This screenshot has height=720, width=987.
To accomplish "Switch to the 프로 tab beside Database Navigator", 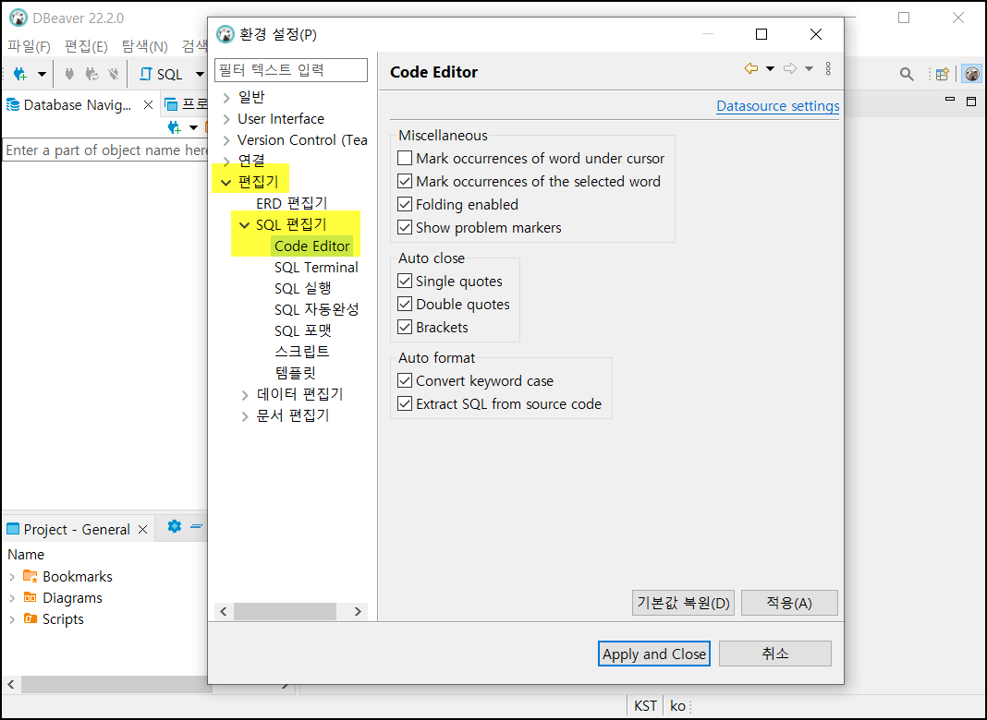I will pos(187,105).
